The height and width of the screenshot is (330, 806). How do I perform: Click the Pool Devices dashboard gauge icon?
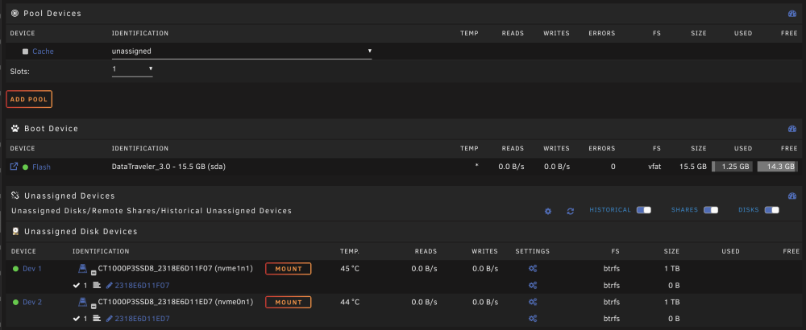pyautogui.click(x=792, y=14)
